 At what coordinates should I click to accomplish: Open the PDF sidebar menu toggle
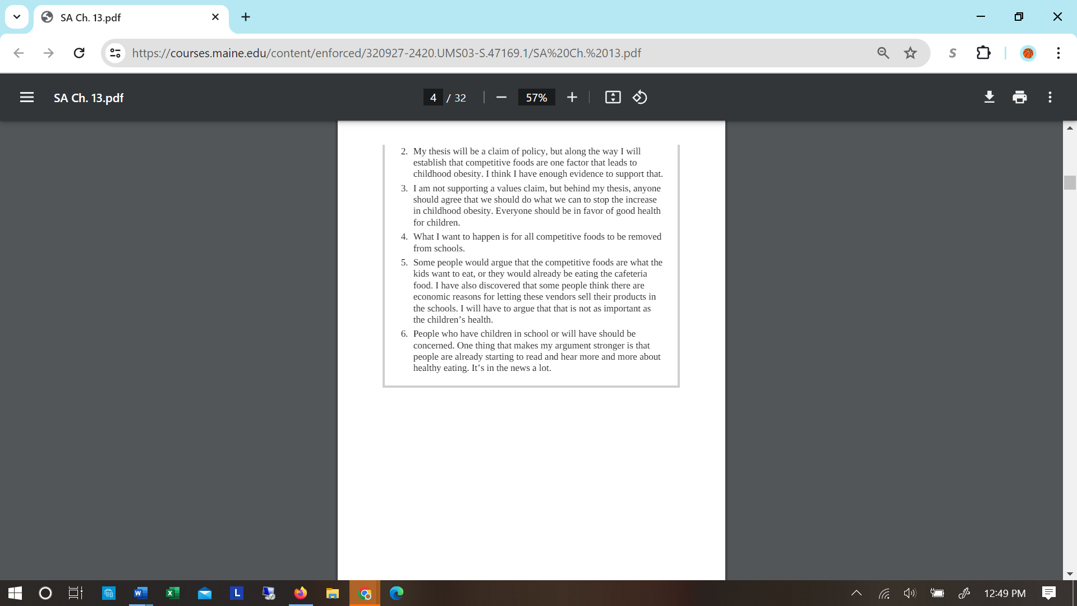[26, 98]
